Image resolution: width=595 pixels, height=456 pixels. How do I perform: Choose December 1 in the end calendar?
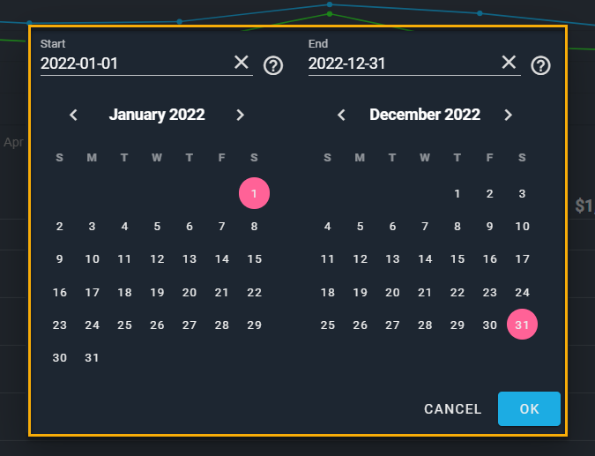457,194
